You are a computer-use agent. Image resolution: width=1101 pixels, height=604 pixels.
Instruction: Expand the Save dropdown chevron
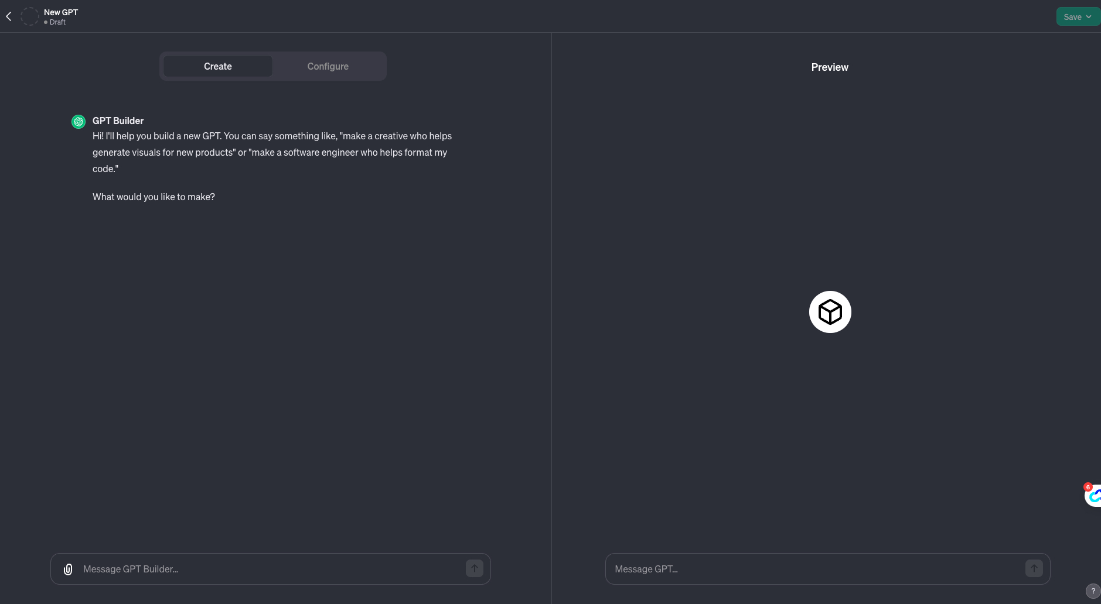click(1089, 17)
